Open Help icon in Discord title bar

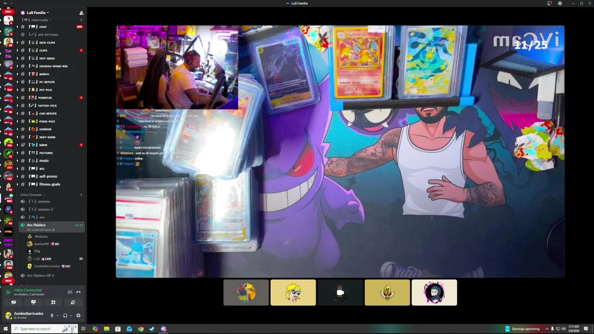[560, 3]
